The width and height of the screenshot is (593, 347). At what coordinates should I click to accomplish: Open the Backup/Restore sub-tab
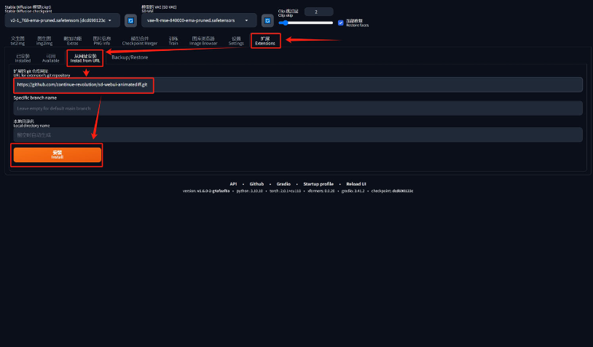coord(130,57)
